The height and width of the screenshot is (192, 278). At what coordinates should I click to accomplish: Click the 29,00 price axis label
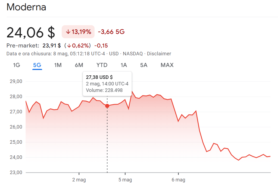tap(15, 81)
